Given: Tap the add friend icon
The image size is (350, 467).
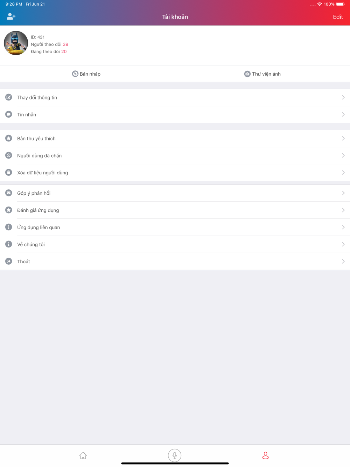Looking at the screenshot, I should pyautogui.click(x=11, y=16).
